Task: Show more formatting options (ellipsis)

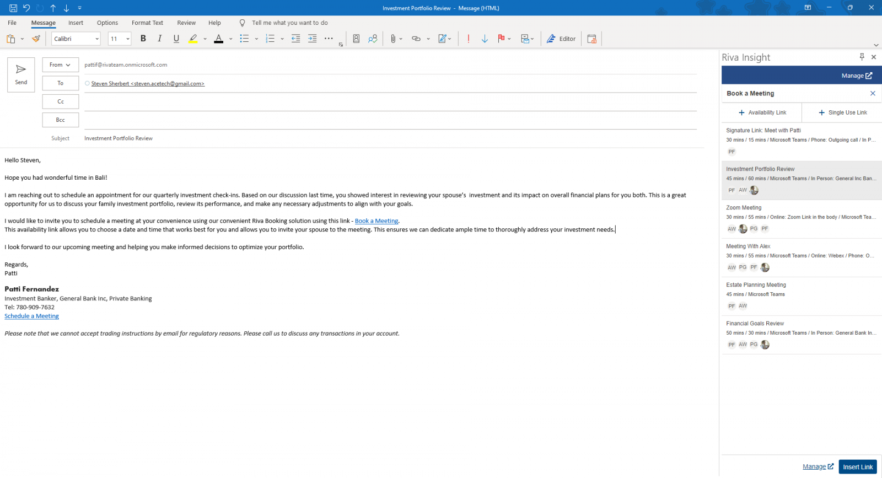Action: coord(329,39)
